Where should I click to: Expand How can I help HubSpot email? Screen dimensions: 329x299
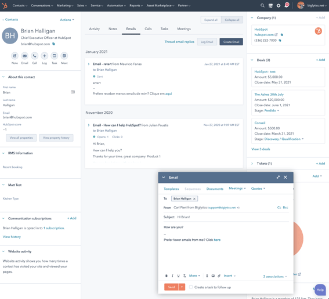[x=89, y=125]
